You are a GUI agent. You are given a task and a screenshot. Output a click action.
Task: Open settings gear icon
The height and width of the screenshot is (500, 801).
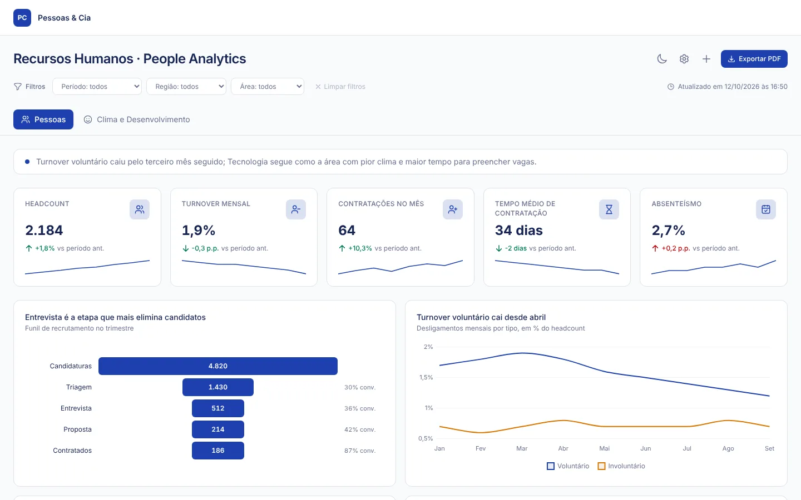coord(684,59)
